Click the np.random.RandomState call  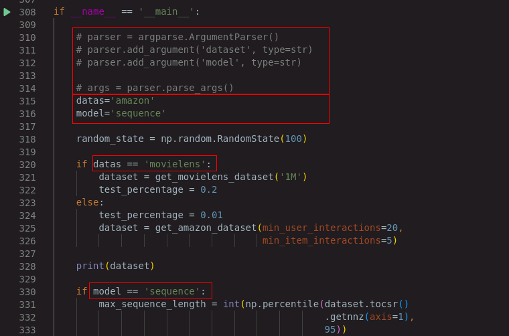click(x=234, y=139)
